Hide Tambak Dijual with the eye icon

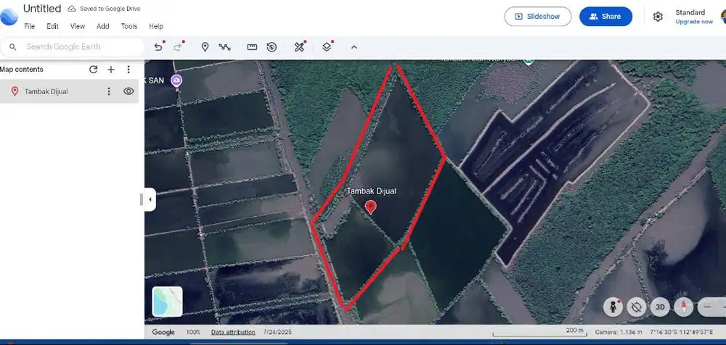(x=129, y=91)
